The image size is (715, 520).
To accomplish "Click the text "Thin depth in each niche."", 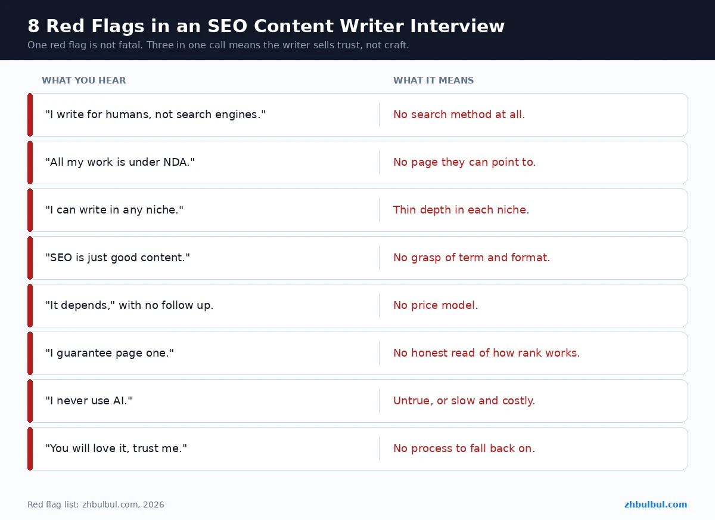I will [461, 210].
